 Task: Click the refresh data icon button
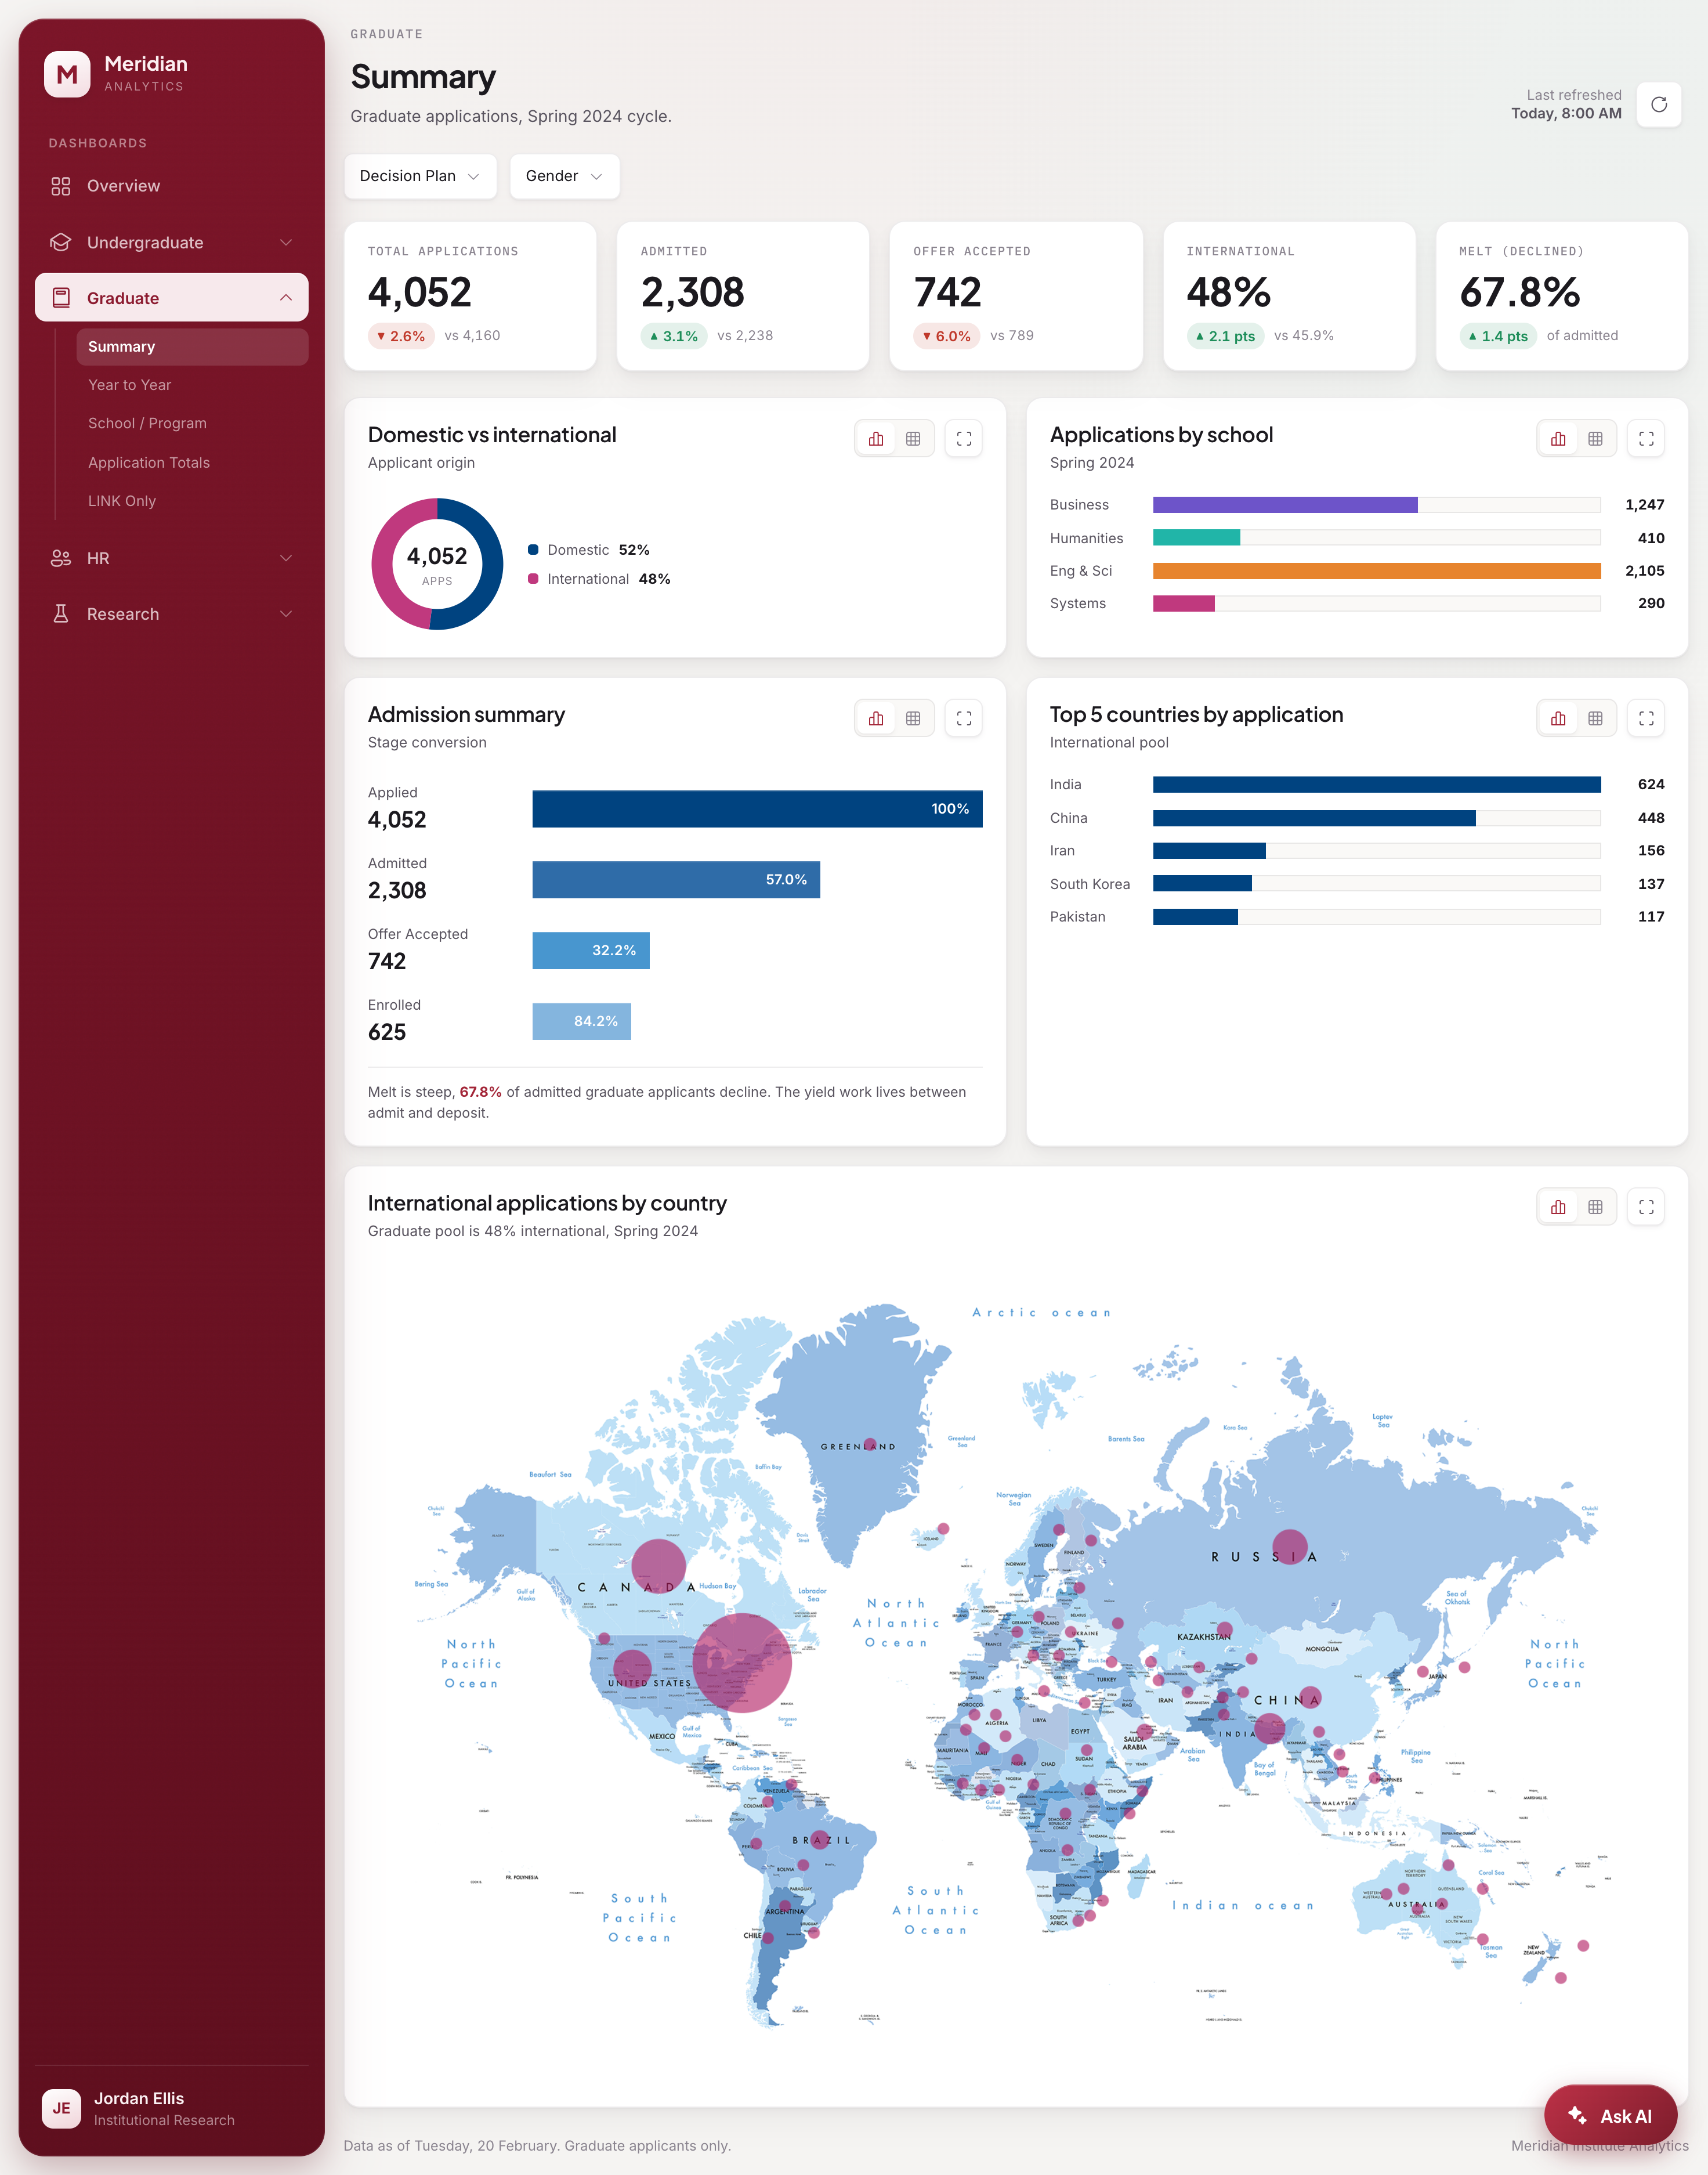tap(1658, 104)
